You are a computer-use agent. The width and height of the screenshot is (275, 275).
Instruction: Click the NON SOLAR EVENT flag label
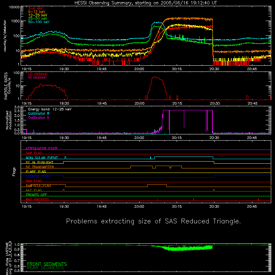tap(42, 158)
